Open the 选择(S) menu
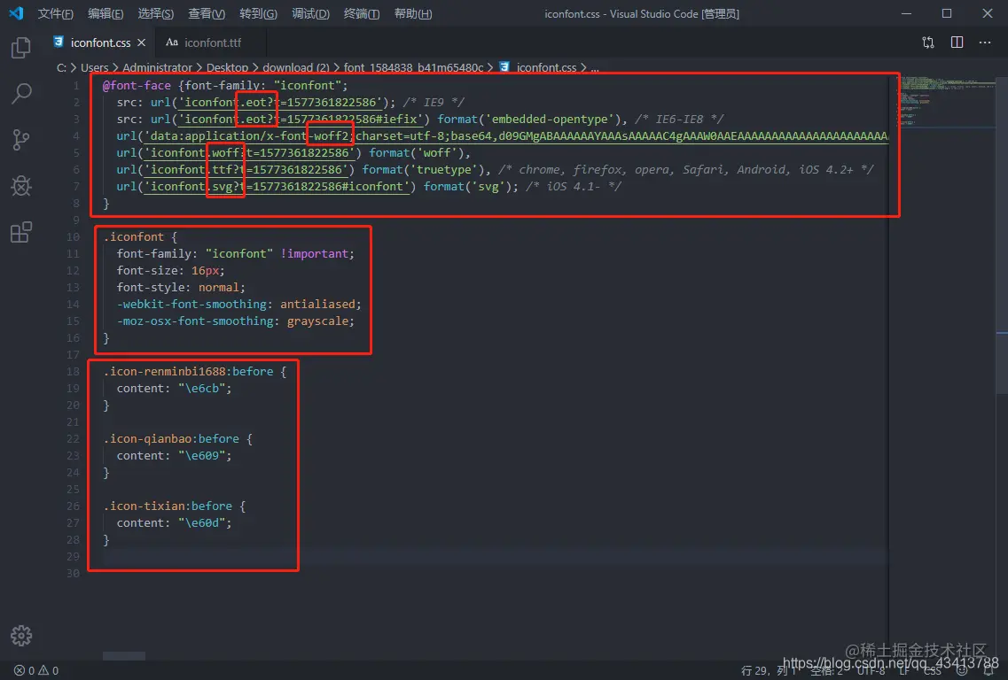 point(155,13)
